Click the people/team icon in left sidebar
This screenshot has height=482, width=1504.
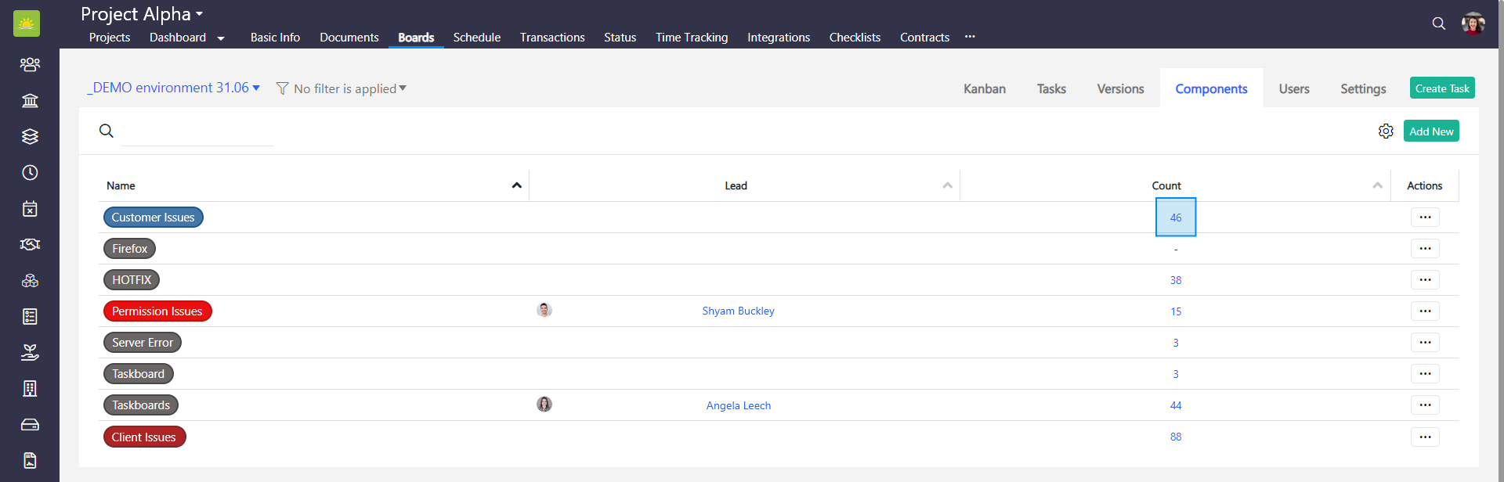(30, 64)
